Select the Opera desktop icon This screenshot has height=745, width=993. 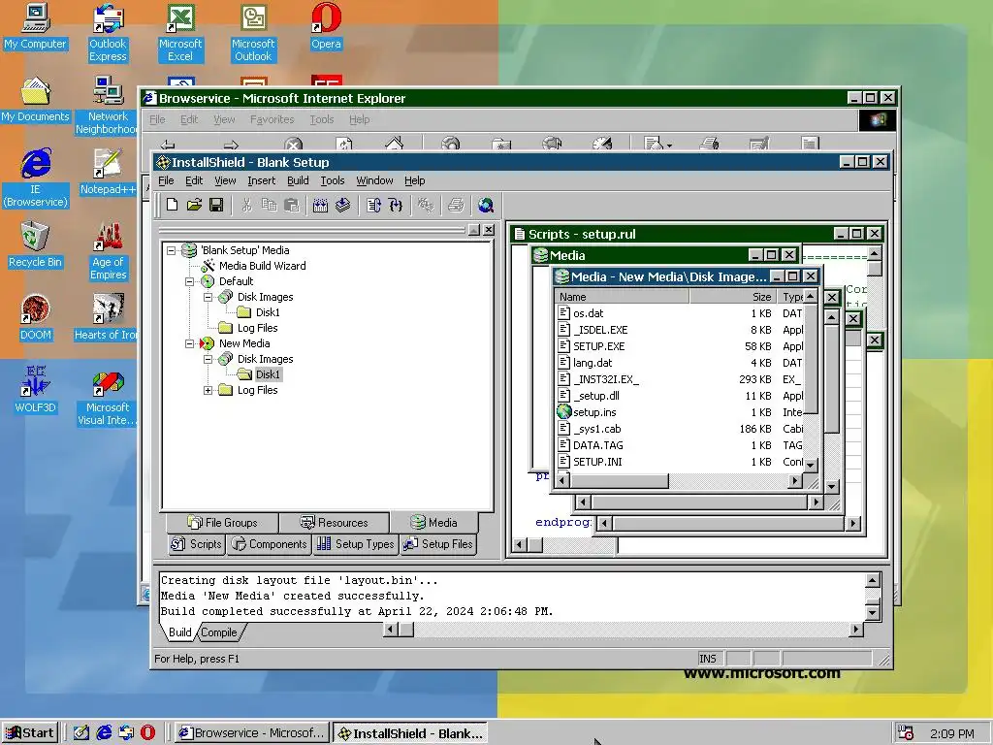[326, 26]
